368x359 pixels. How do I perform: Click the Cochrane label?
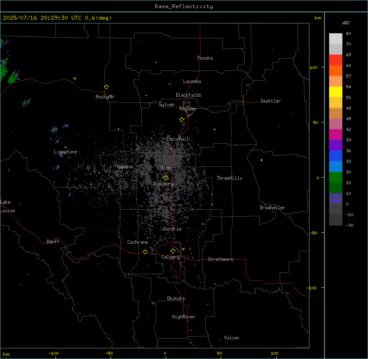tap(137, 242)
